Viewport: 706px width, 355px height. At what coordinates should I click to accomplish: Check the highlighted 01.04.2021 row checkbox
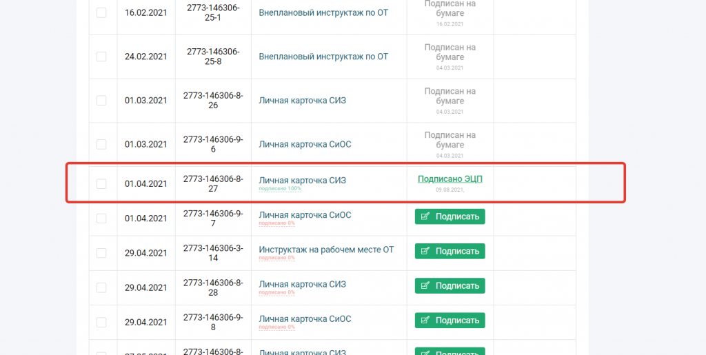coord(101,183)
